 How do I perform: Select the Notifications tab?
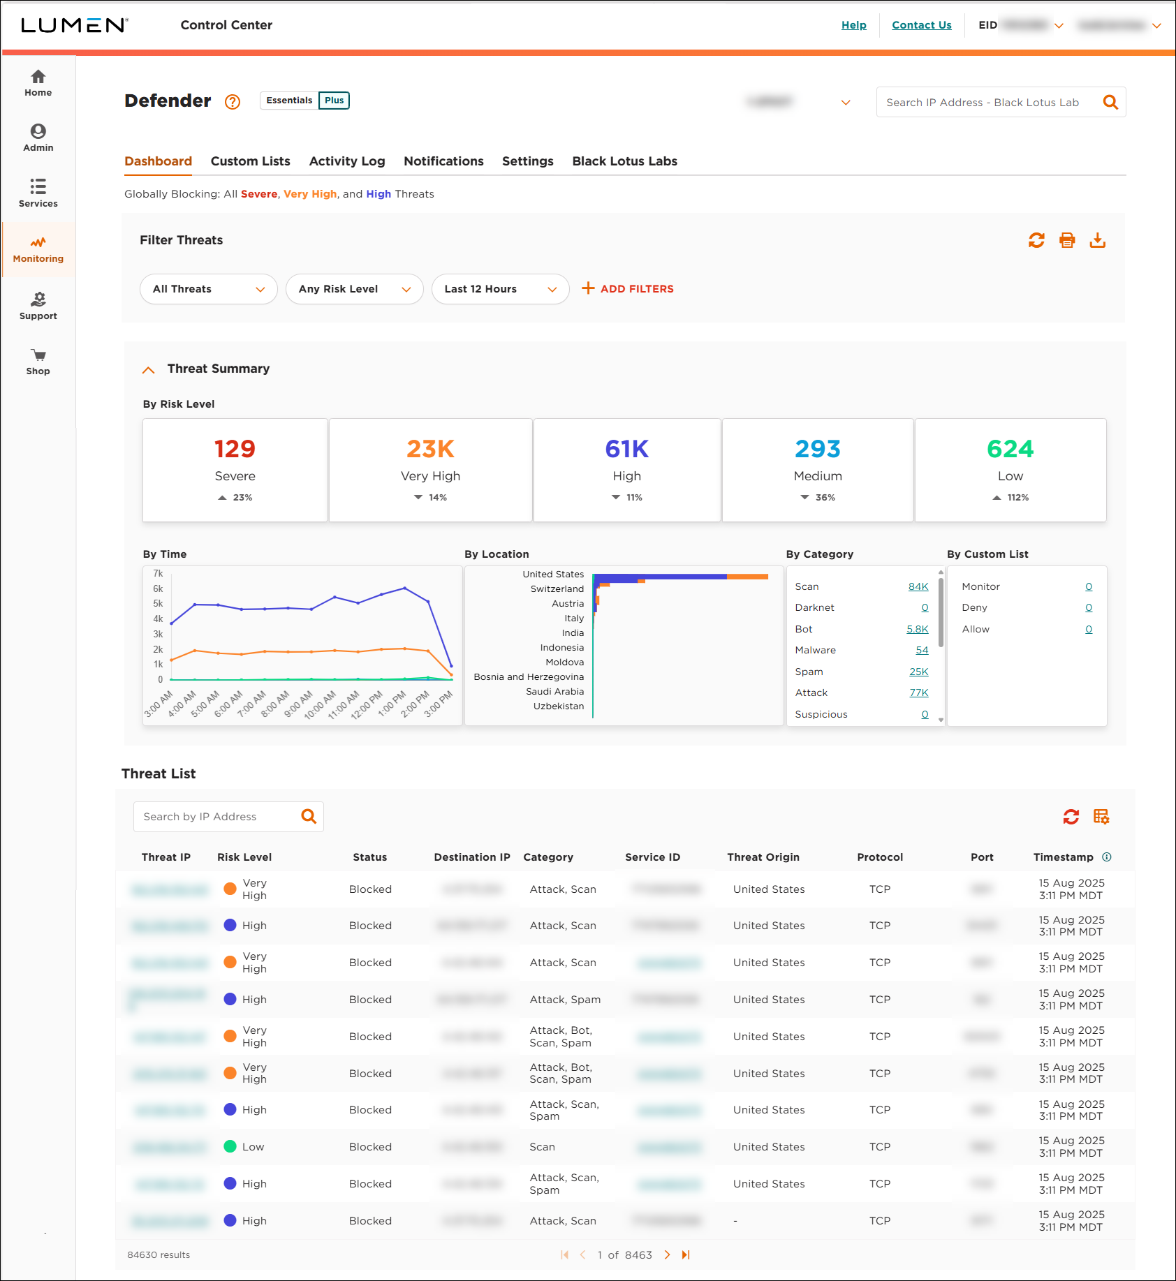443,161
